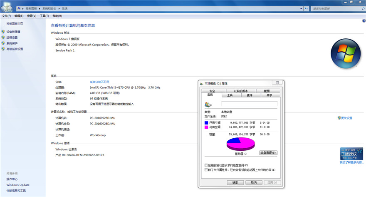Click the 64 位操作系统 text
This screenshot has width=366, height=197.
pyautogui.click(x=99, y=99)
